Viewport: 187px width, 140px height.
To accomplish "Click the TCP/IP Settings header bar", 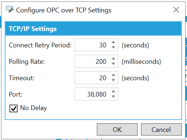I will [93, 29].
